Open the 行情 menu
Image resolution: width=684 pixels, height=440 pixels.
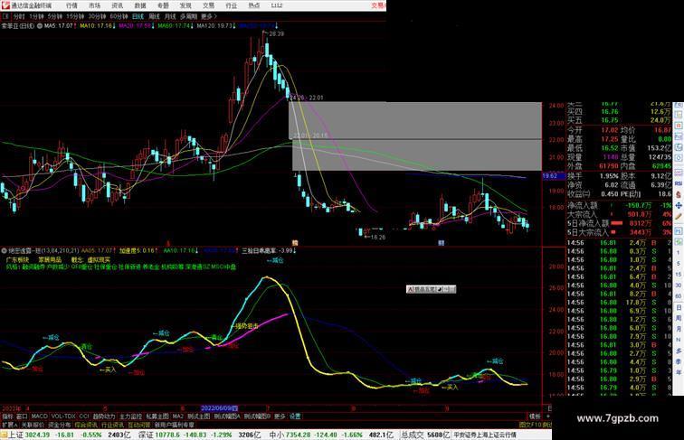pos(71,5)
